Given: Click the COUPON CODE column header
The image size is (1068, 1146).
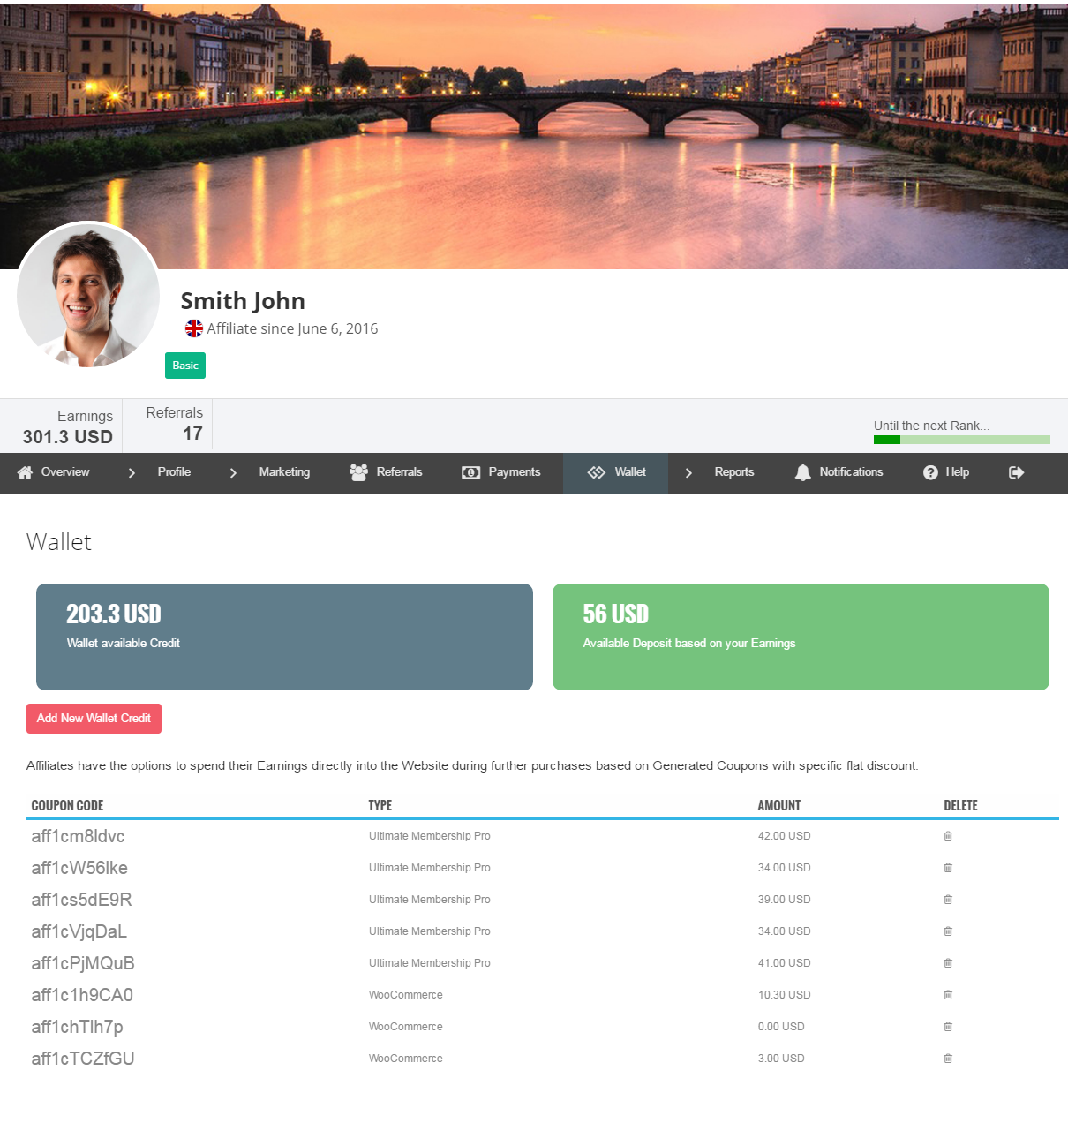Looking at the screenshot, I should [x=67, y=805].
